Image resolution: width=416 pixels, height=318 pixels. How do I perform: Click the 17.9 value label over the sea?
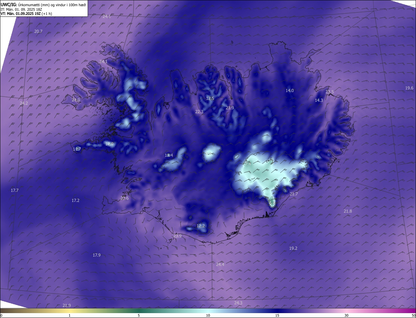(97, 255)
